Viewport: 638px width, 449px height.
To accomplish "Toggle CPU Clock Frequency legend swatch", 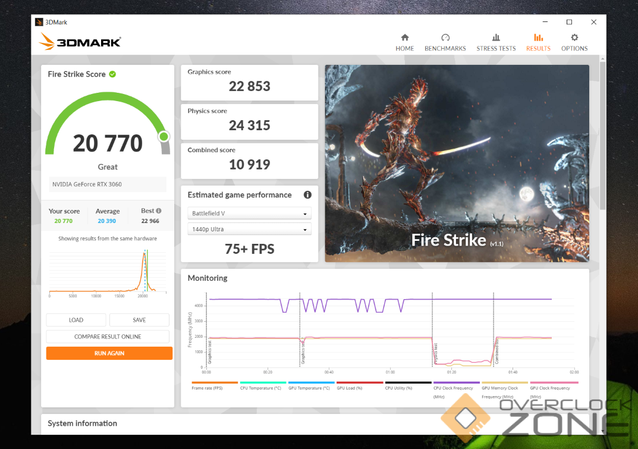I will point(457,382).
